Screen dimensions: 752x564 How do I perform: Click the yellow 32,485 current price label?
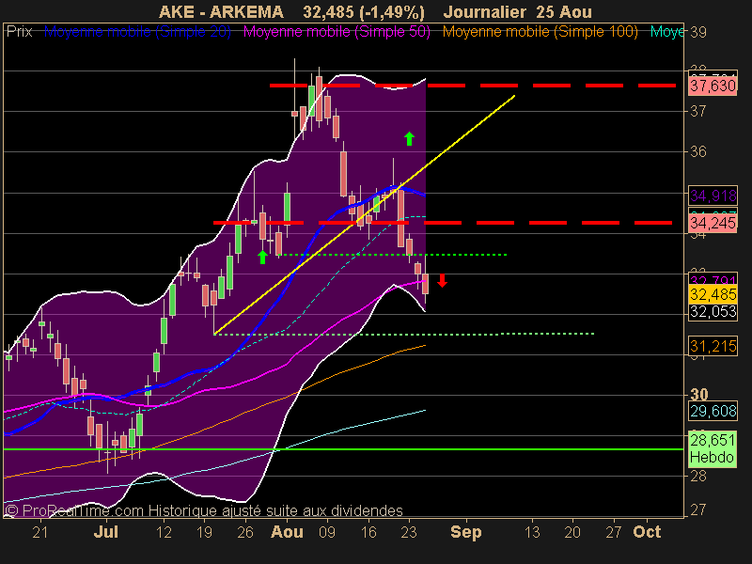coord(713,294)
